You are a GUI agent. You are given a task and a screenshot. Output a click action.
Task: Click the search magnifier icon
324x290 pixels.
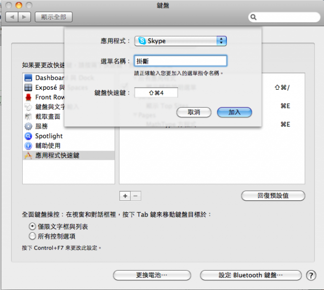coord(253,17)
